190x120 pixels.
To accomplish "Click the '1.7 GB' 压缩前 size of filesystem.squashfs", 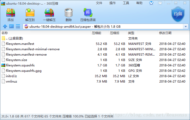I will (x=102, y=65).
